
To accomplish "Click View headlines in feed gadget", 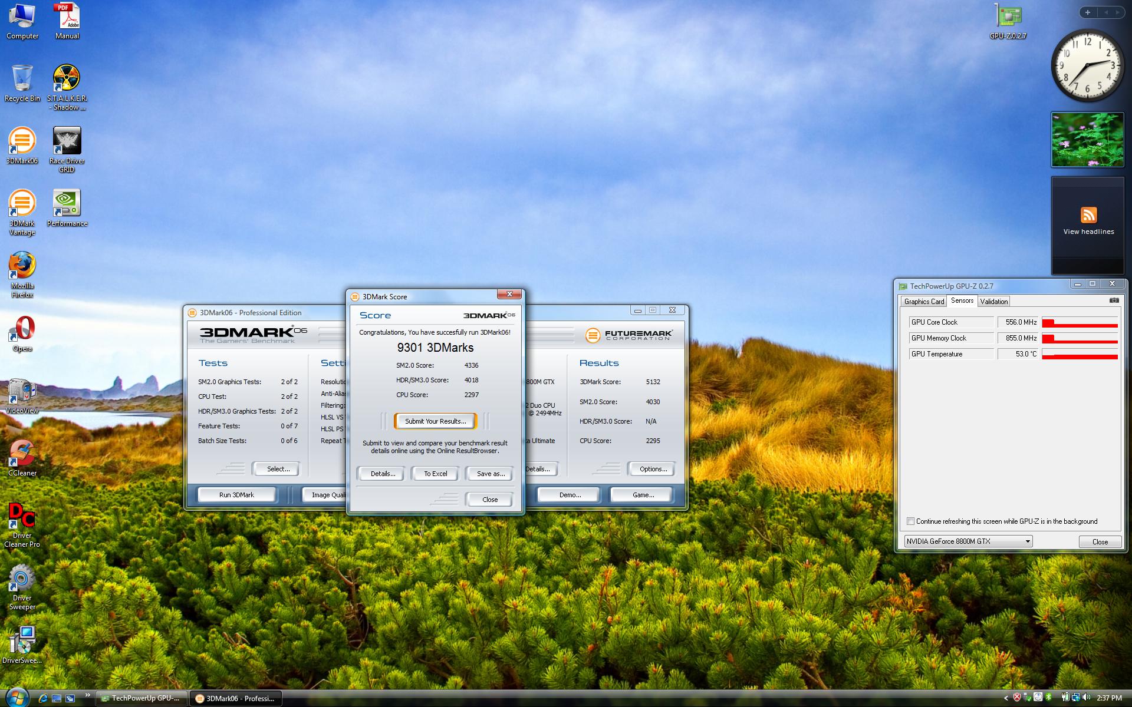I will tap(1088, 232).
